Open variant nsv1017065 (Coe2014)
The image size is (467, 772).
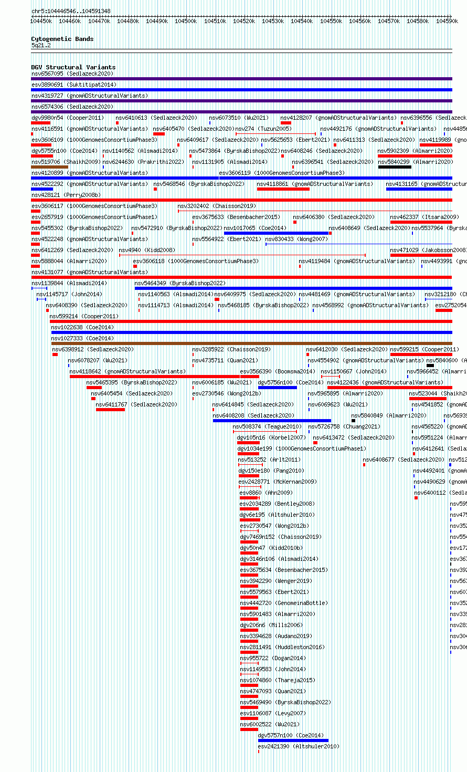click(256, 228)
